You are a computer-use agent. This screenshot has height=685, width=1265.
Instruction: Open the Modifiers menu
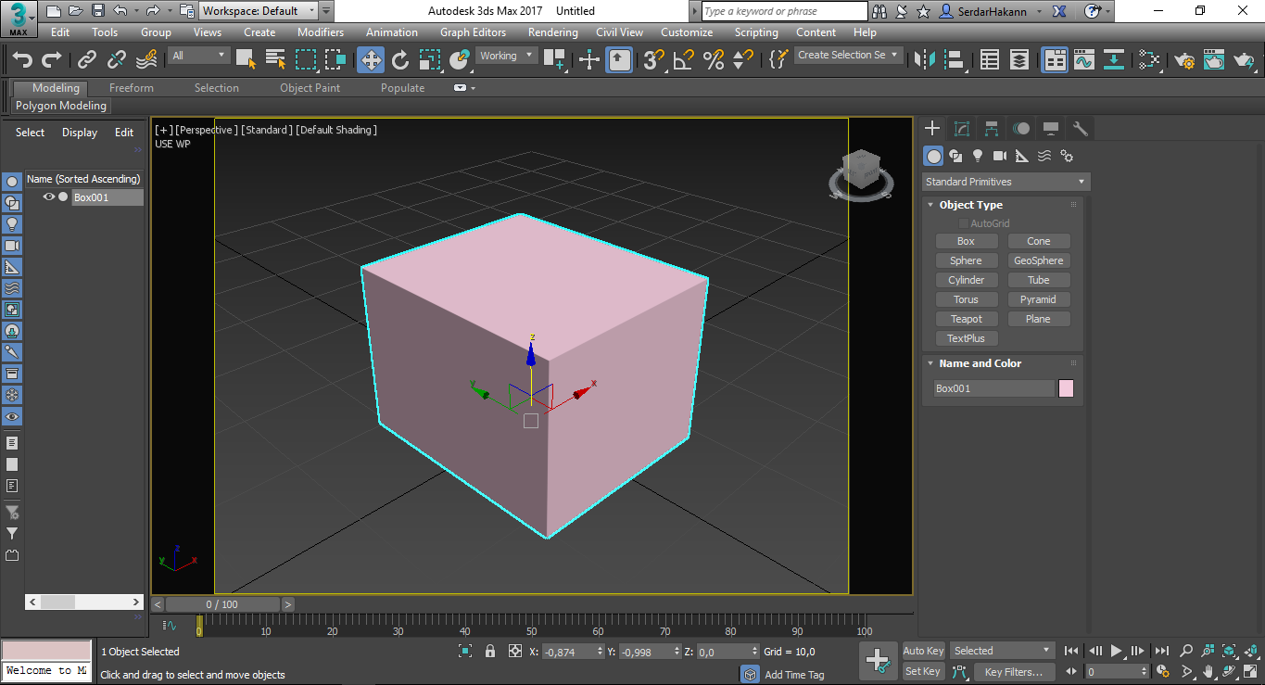pos(321,32)
